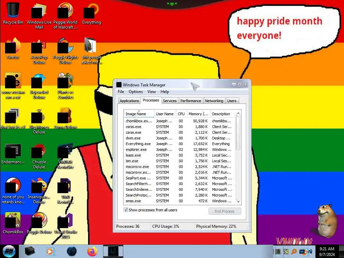The height and width of the screenshot is (258, 344).
Task: Toggle Show processes from all users checkbox
Action: (x=126, y=210)
